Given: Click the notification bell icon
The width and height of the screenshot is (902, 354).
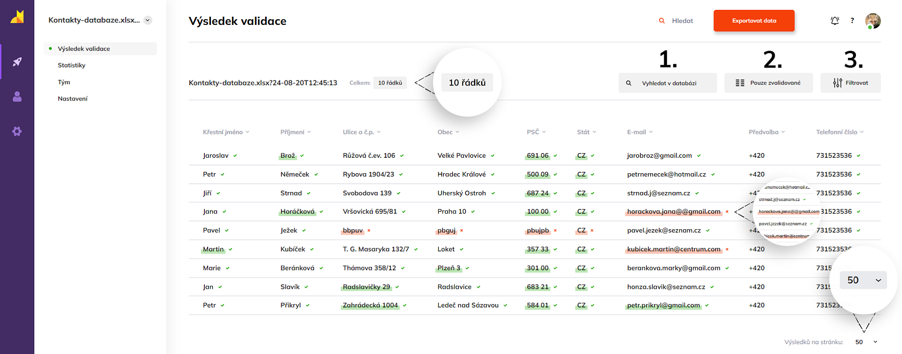Looking at the screenshot, I should pyautogui.click(x=834, y=21).
